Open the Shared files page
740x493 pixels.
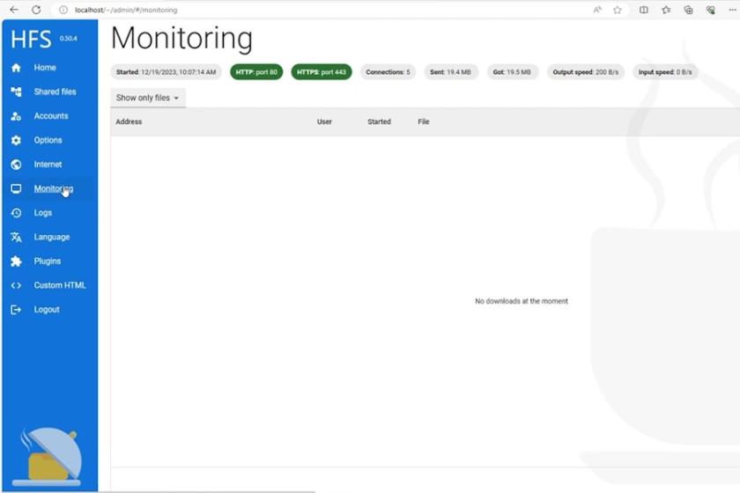point(55,92)
